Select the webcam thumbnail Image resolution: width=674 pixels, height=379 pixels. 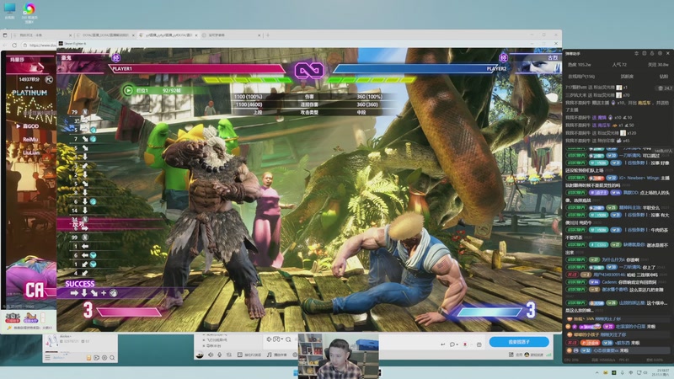pos(338,355)
